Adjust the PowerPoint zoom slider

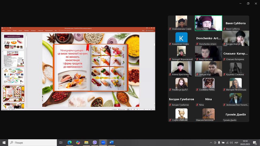tap(144, 109)
